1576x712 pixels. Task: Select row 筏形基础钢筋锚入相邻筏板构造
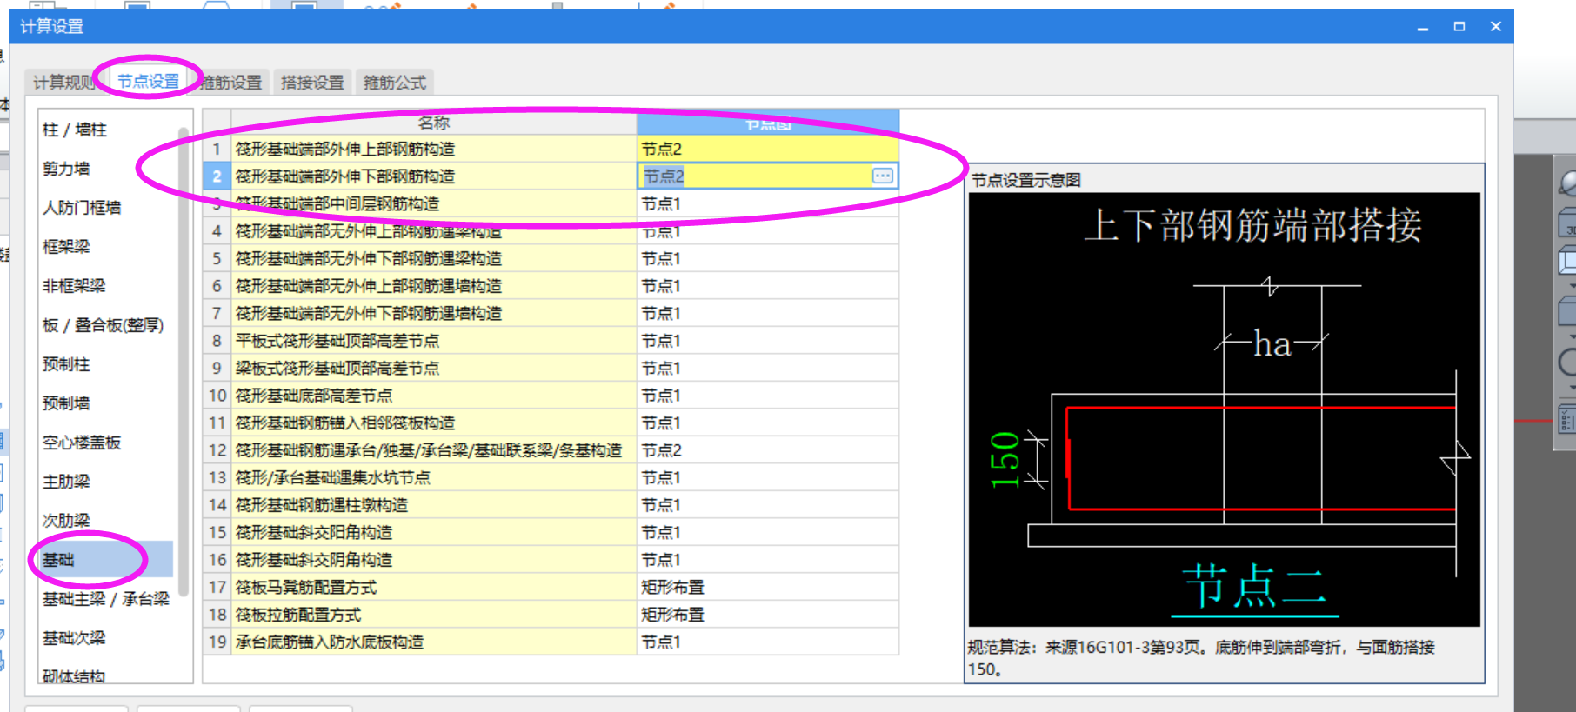(x=433, y=423)
